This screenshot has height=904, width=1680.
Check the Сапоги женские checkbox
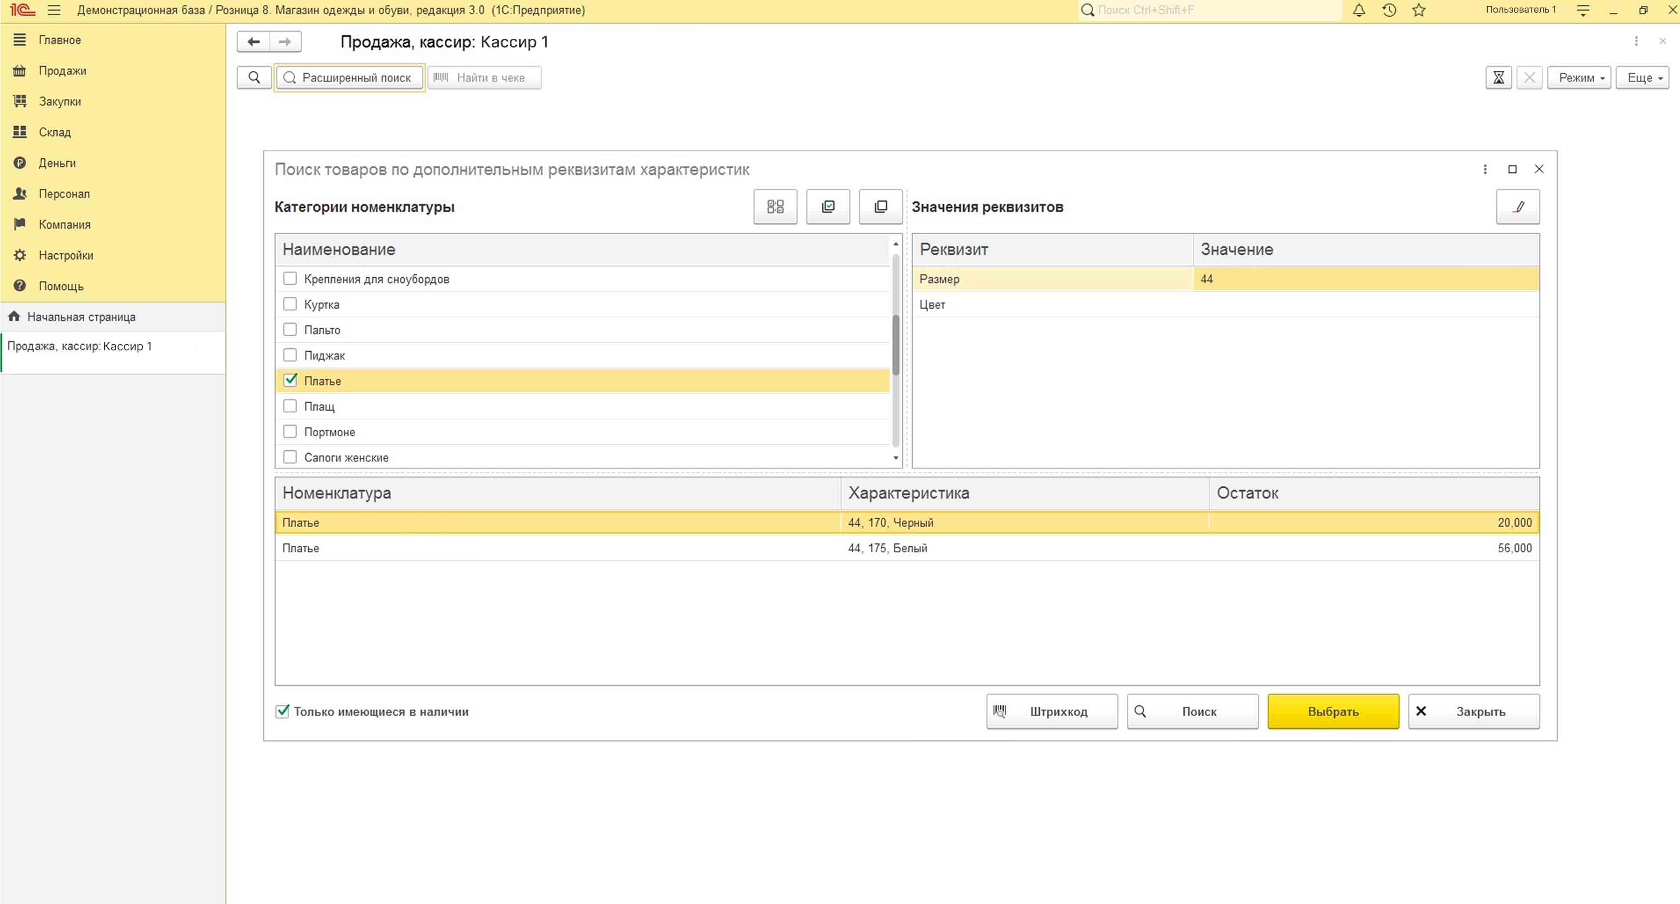point(290,457)
